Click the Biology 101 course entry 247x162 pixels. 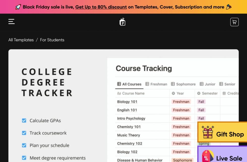[127, 102]
